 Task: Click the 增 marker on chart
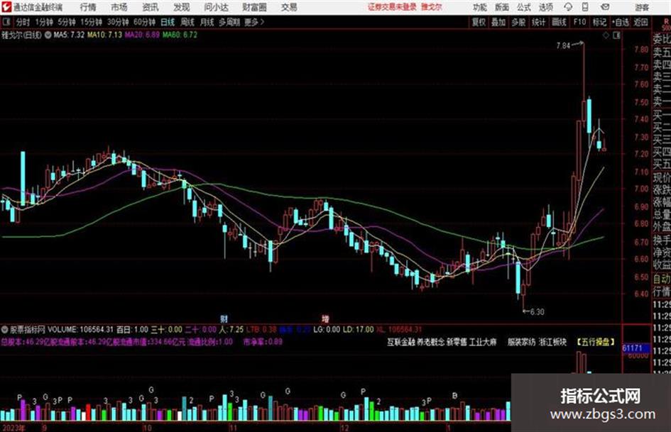(x=326, y=319)
